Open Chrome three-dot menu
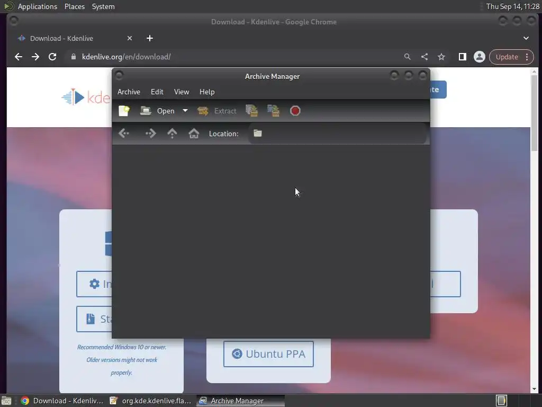Screen dimensions: 542x407 (527, 57)
